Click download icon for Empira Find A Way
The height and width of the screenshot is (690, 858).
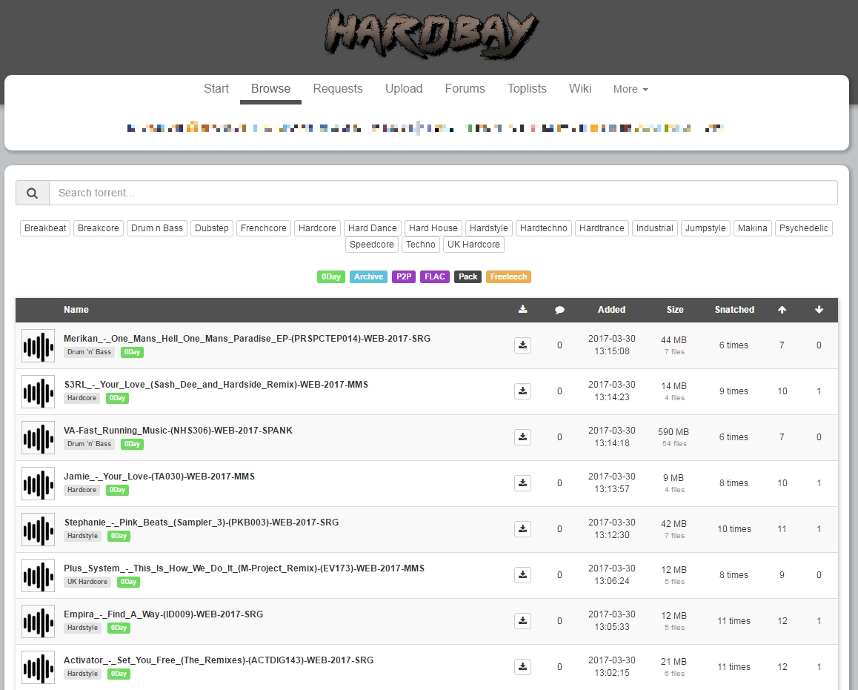click(522, 621)
